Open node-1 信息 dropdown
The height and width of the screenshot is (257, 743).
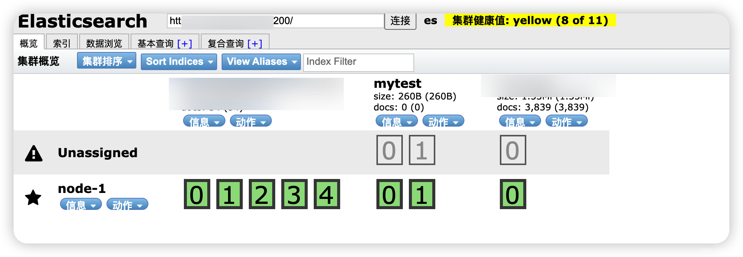tap(81, 204)
